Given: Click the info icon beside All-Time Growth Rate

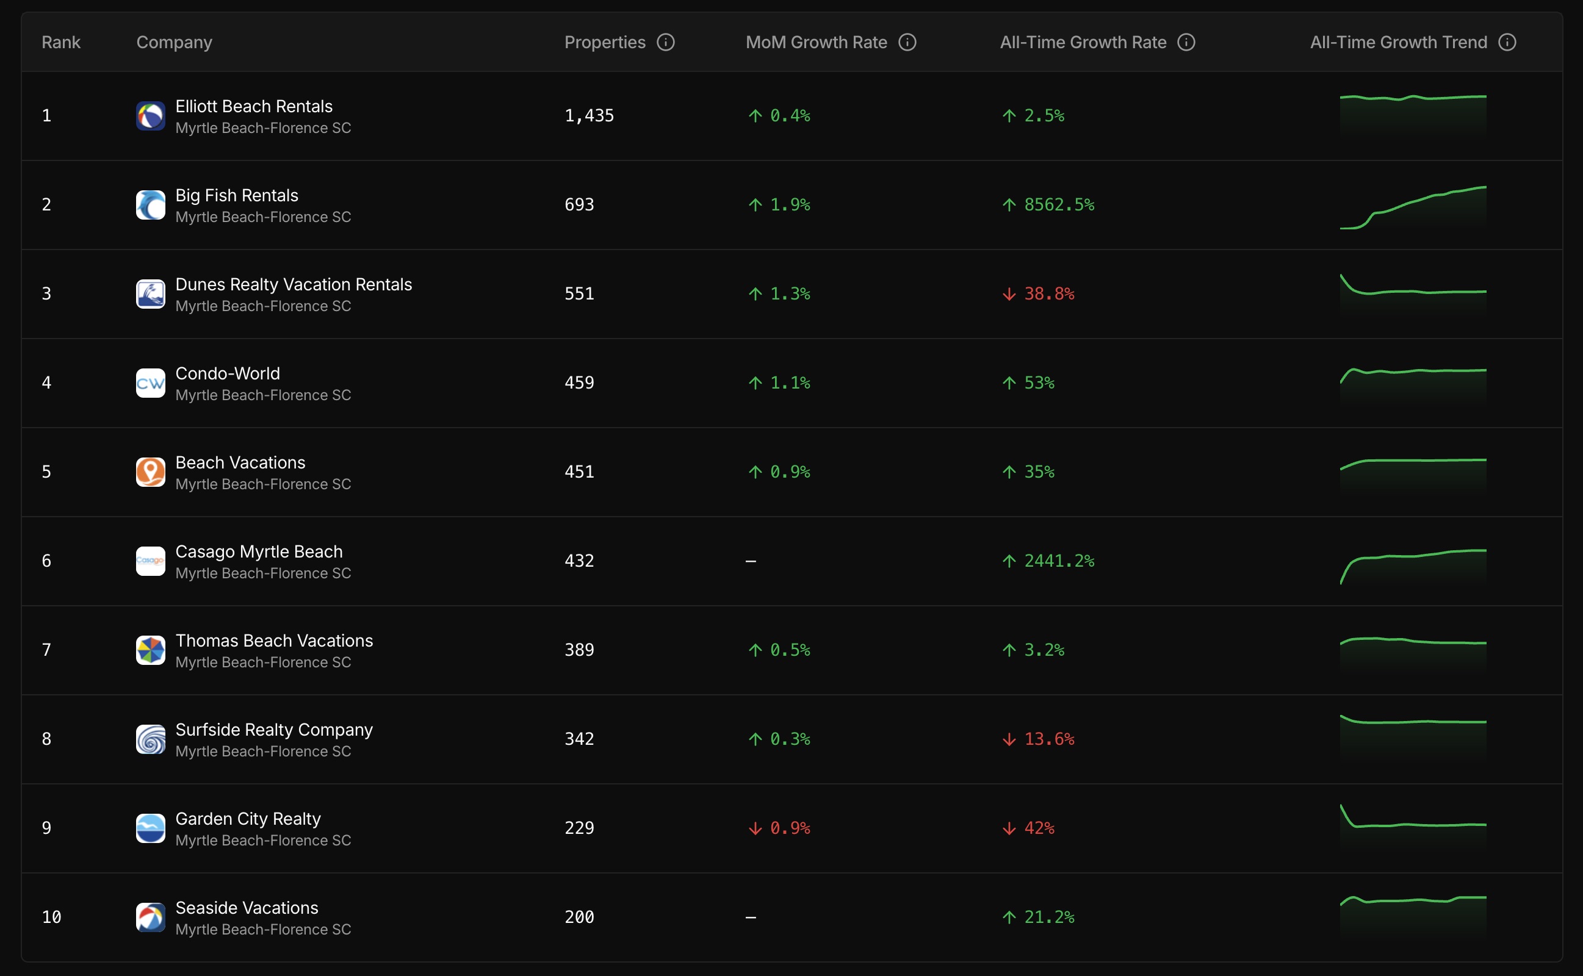Looking at the screenshot, I should [x=1186, y=43].
